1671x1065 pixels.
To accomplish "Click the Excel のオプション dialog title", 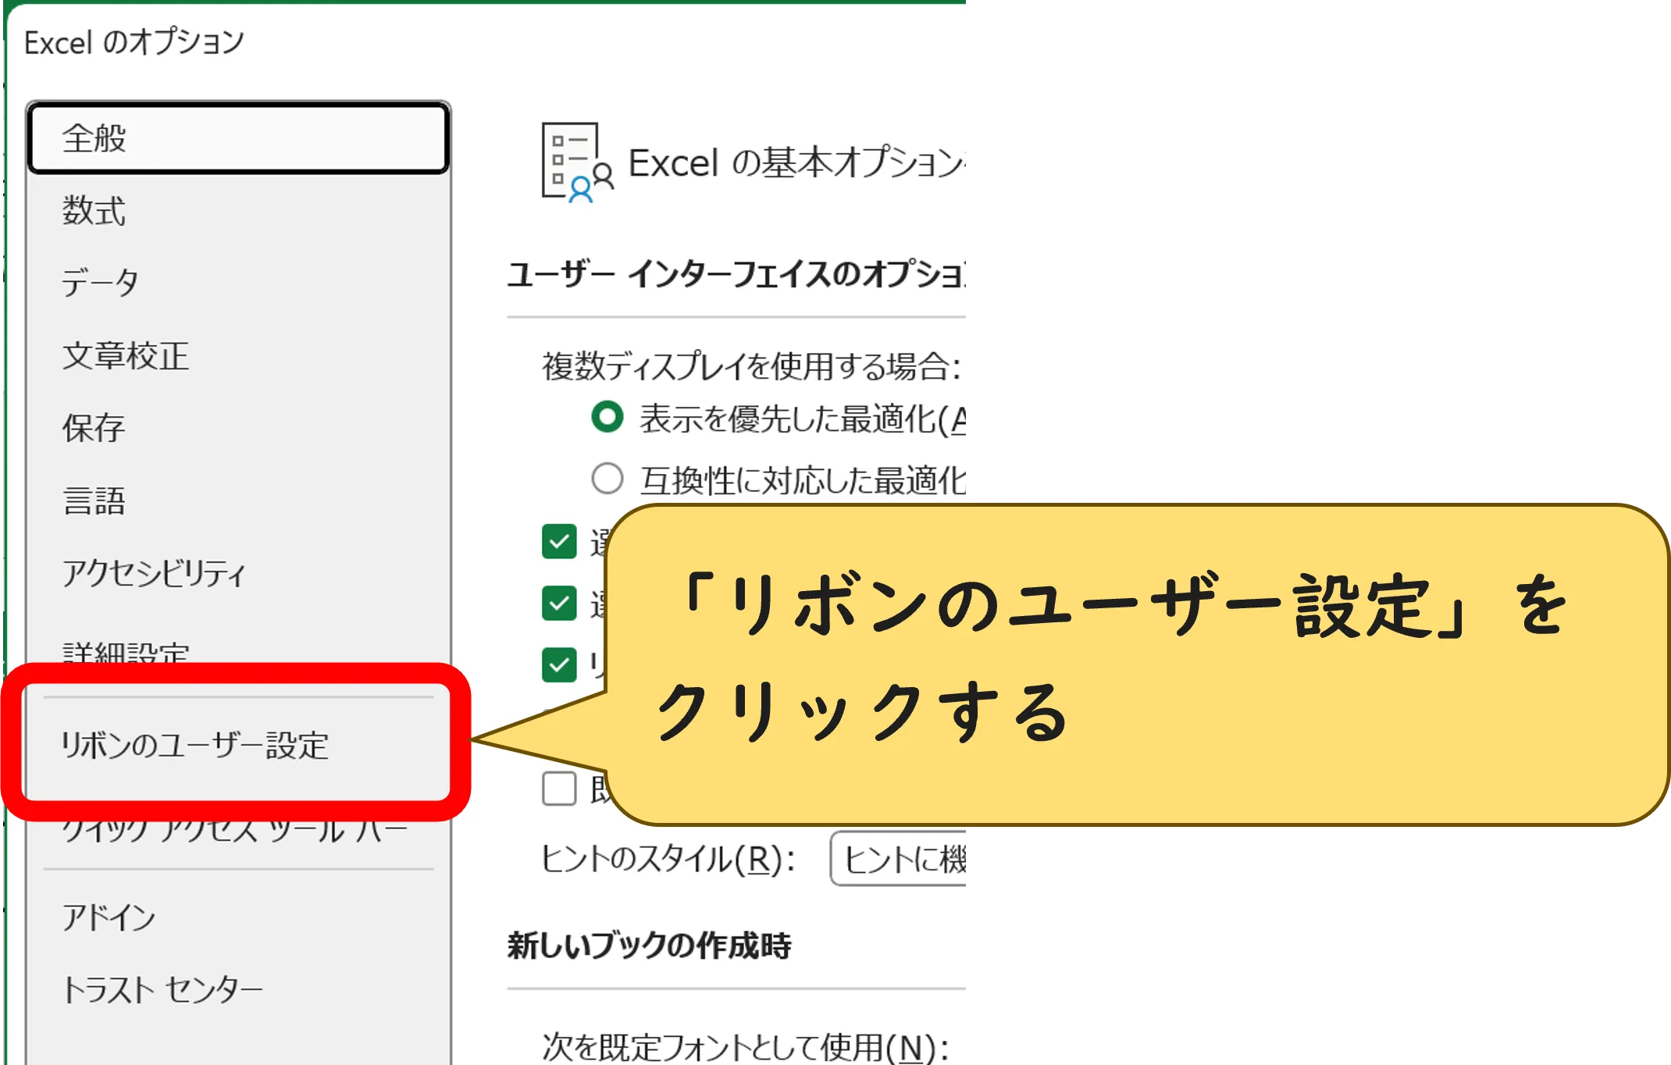I will point(134,42).
